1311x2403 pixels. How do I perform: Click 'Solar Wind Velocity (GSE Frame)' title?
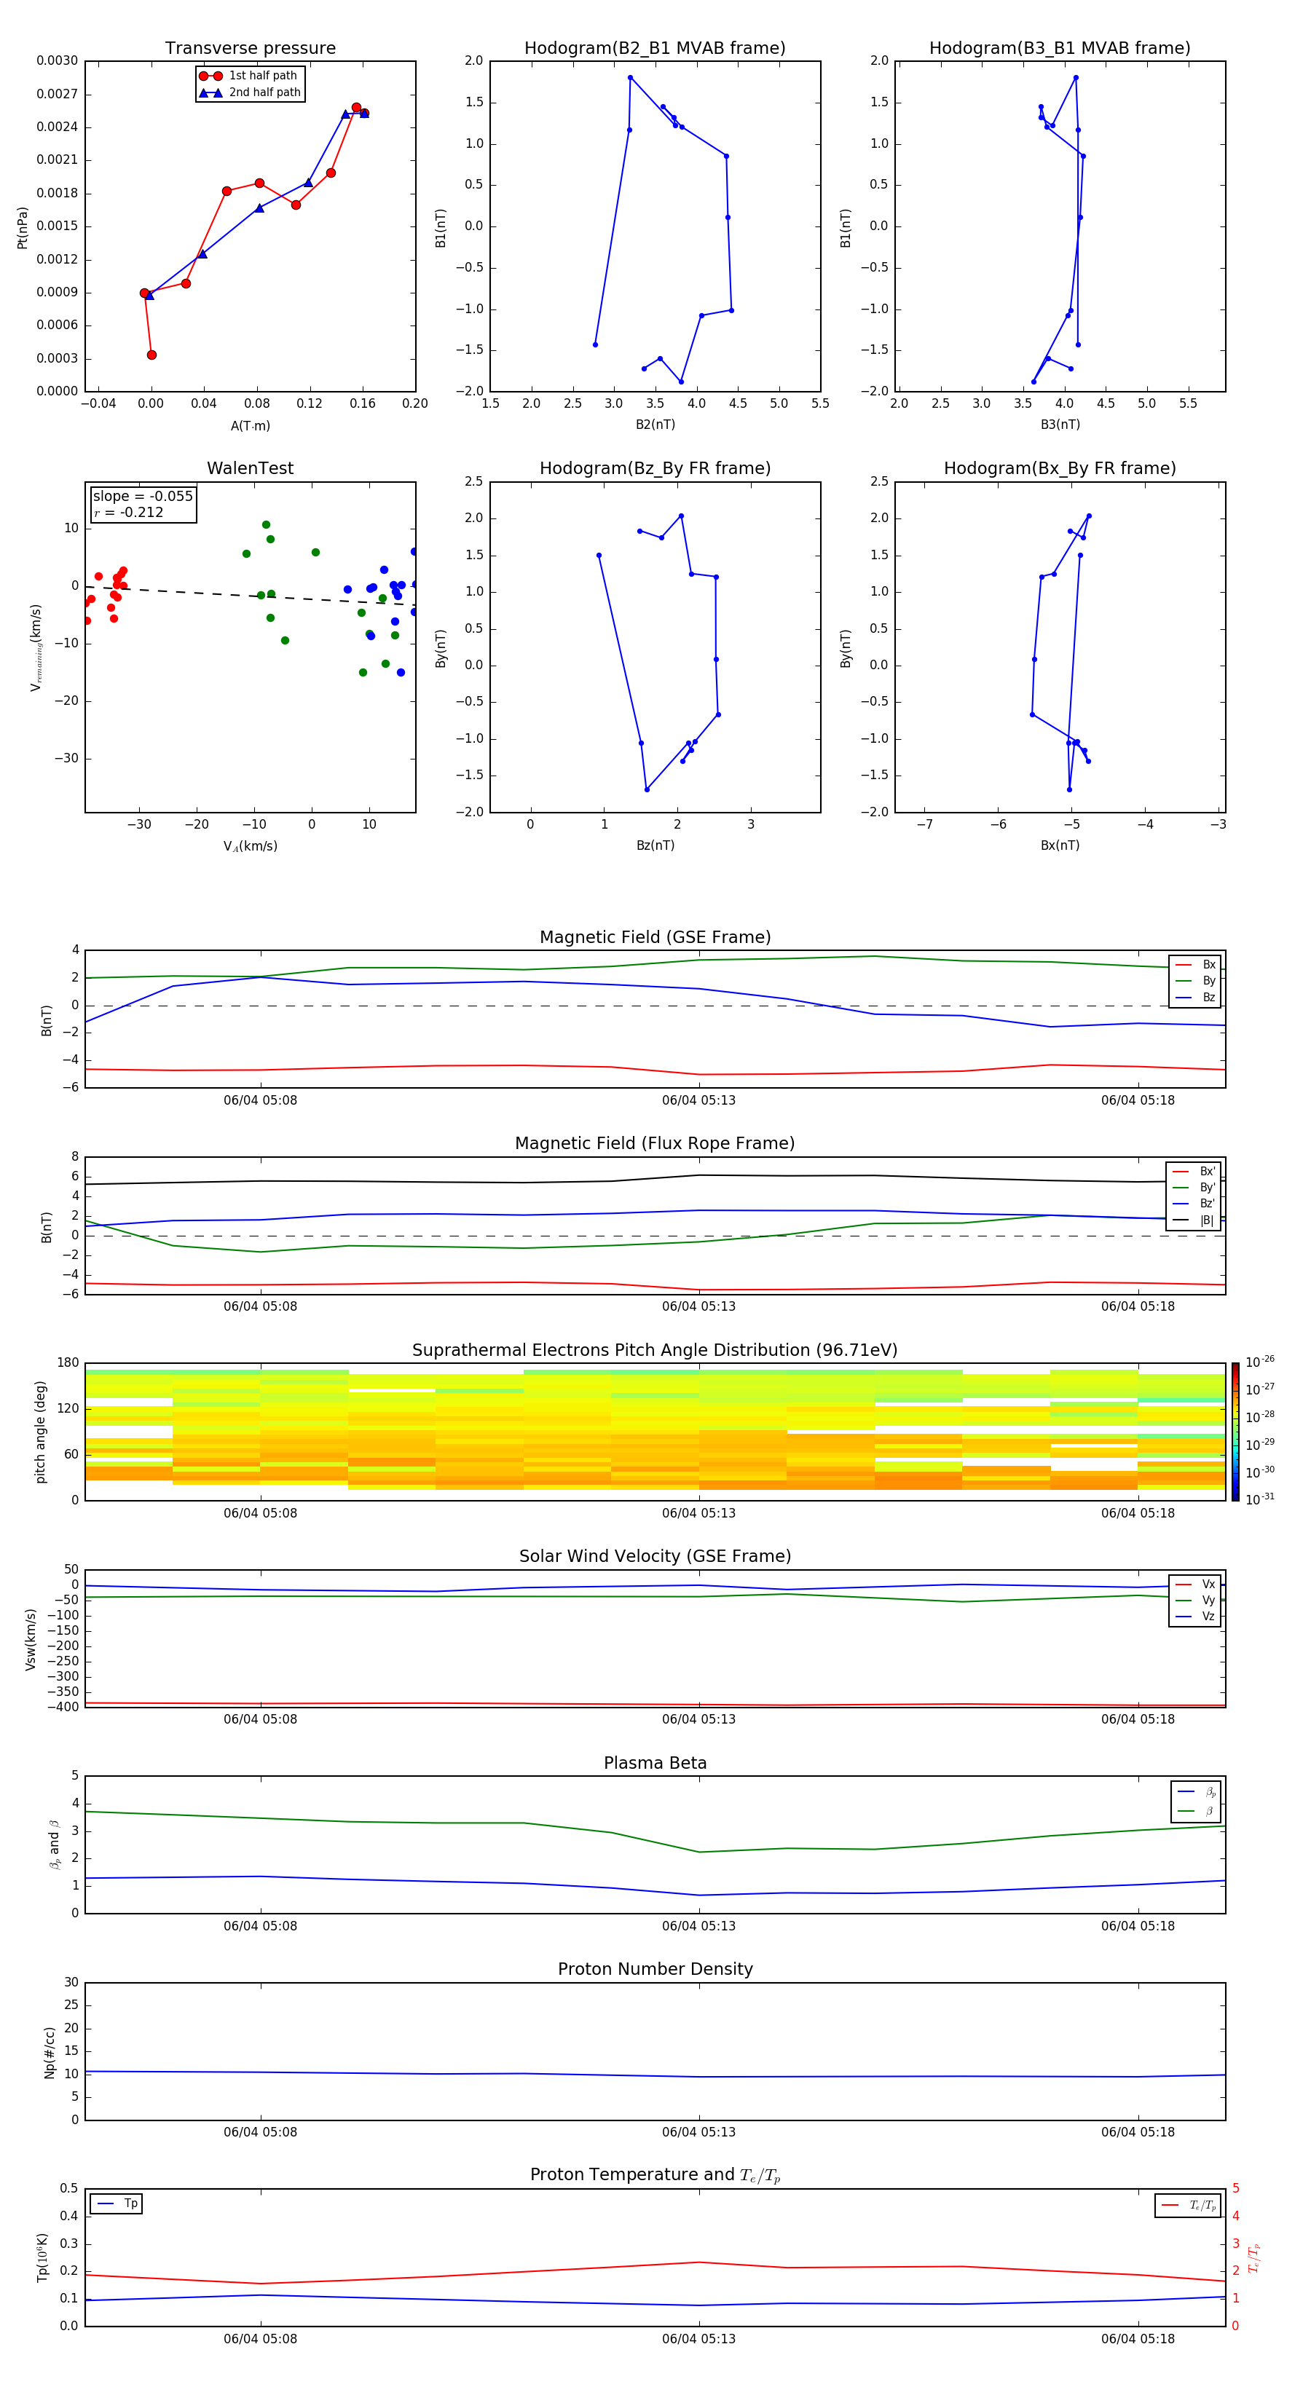tap(655, 1556)
